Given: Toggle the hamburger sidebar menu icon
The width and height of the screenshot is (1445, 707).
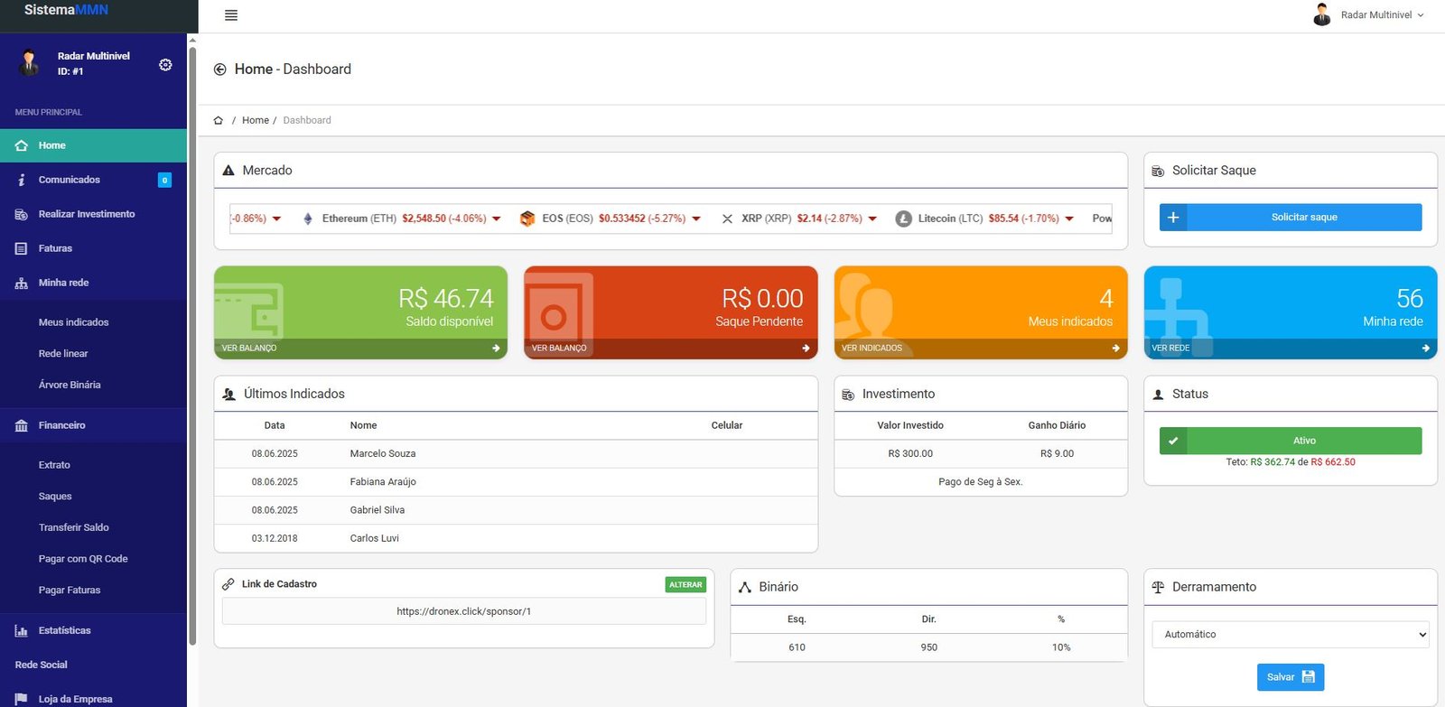Looking at the screenshot, I should pos(231,15).
